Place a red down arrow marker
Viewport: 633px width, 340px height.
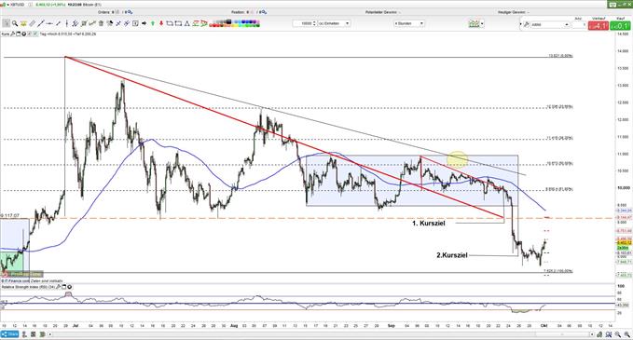pos(161,23)
